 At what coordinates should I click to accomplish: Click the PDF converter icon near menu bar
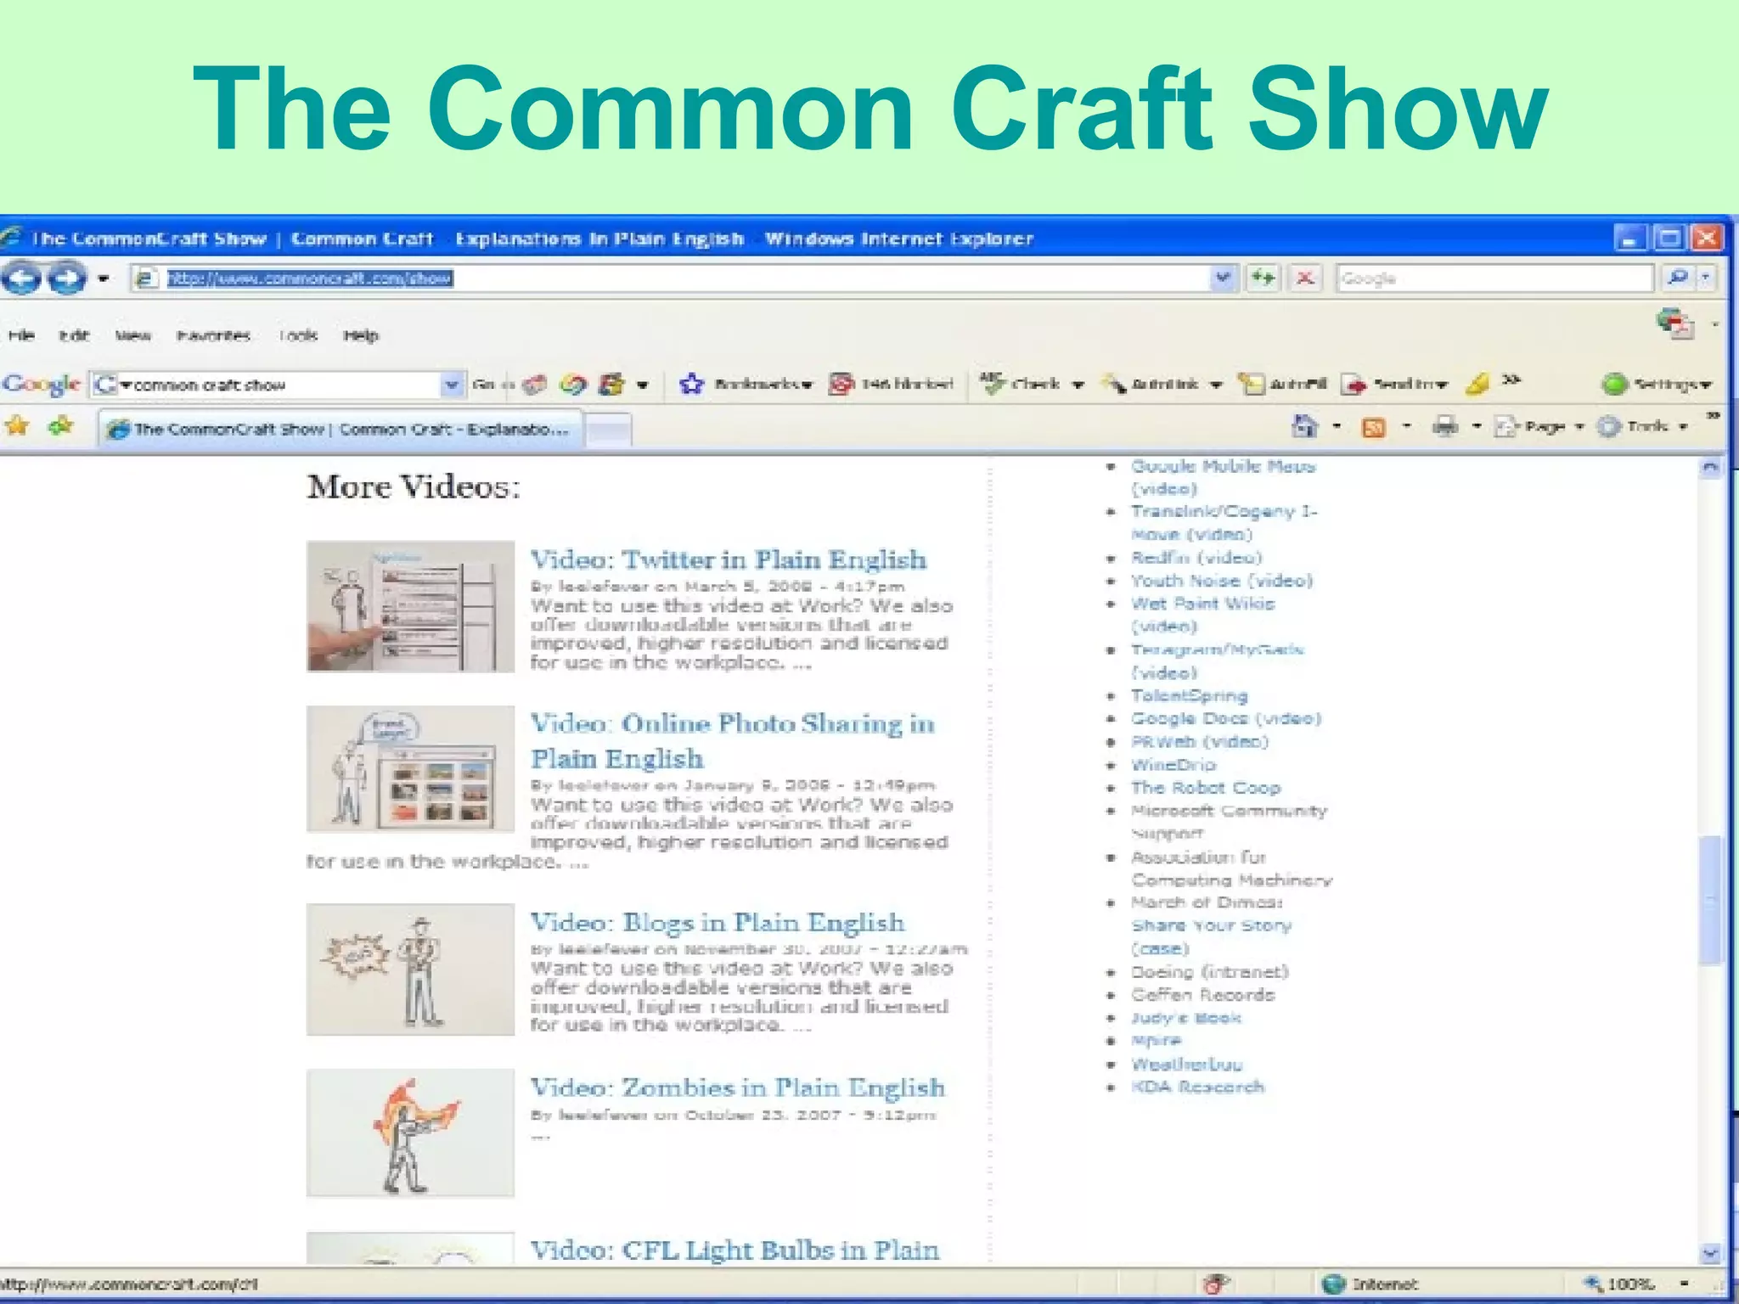(1674, 323)
